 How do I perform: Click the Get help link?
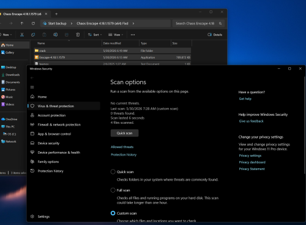(245, 99)
